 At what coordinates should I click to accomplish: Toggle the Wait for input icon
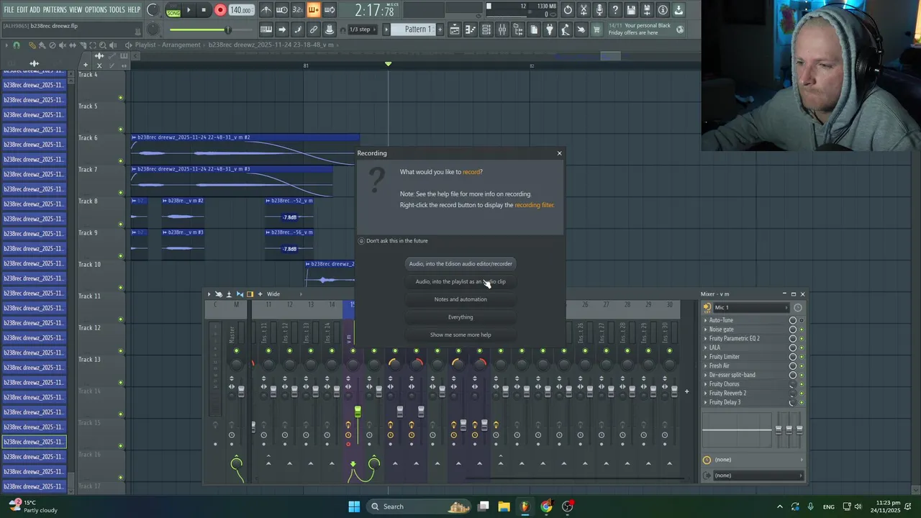[x=282, y=10]
